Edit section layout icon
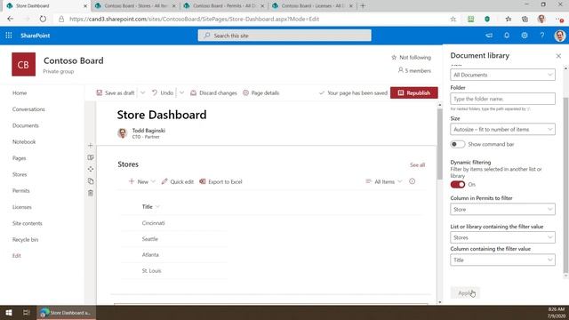This screenshot has width=569, height=320. [91, 157]
